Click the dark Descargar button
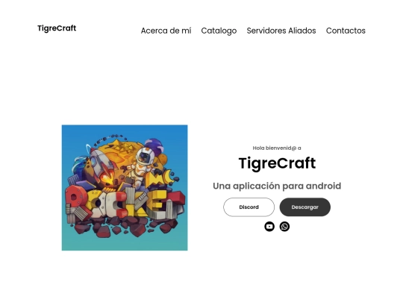 pyautogui.click(x=305, y=207)
